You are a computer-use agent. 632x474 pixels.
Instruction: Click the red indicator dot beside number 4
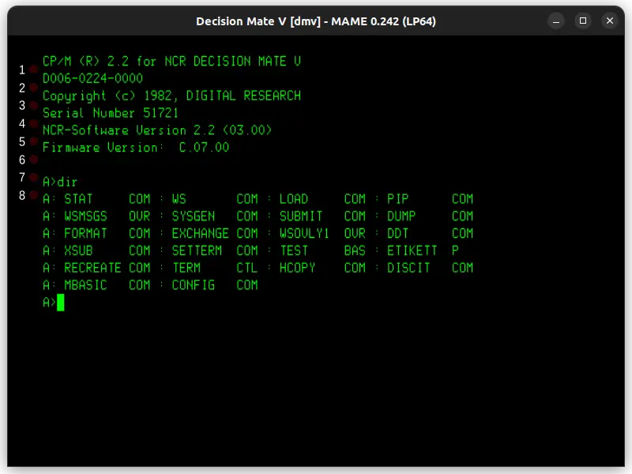pos(33,124)
